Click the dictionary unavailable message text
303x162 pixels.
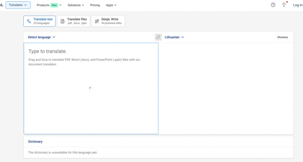63,152
